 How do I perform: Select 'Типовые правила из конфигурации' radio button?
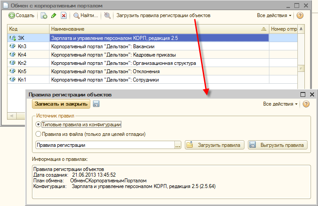coord(39,125)
